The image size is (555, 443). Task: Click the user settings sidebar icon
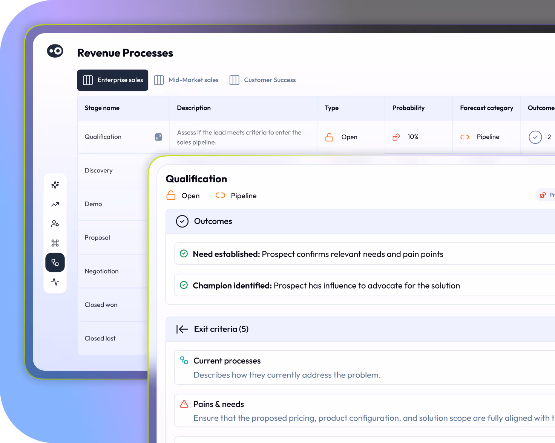click(x=55, y=223)
